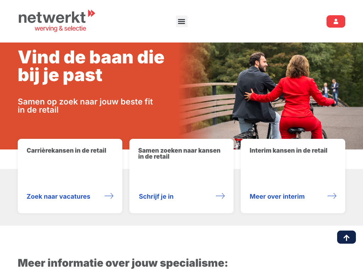Click the scroll-to-top arrow button
This screenshot has height=272, width=363.
click(x=346, y=237)
